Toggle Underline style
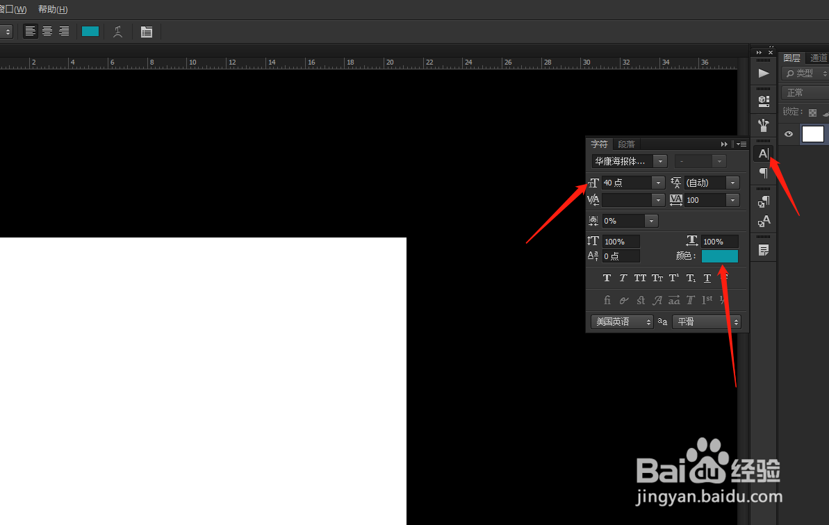This screenshot has height=525, width=829. point(707,278)
